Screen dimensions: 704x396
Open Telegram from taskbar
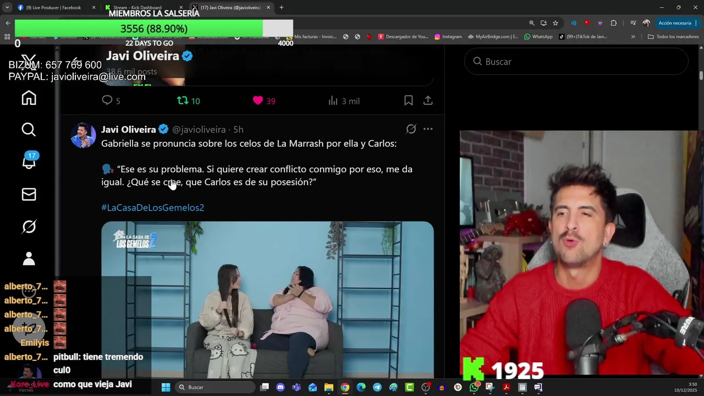pyautogui.click(x=377, y=387)
